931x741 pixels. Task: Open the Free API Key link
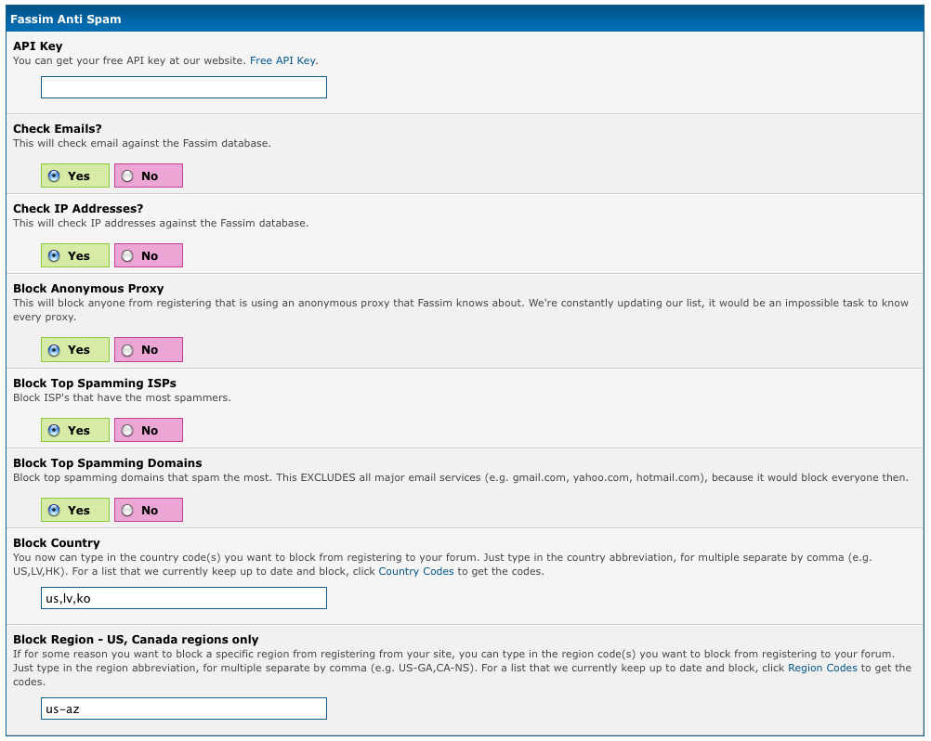[283, 60]
